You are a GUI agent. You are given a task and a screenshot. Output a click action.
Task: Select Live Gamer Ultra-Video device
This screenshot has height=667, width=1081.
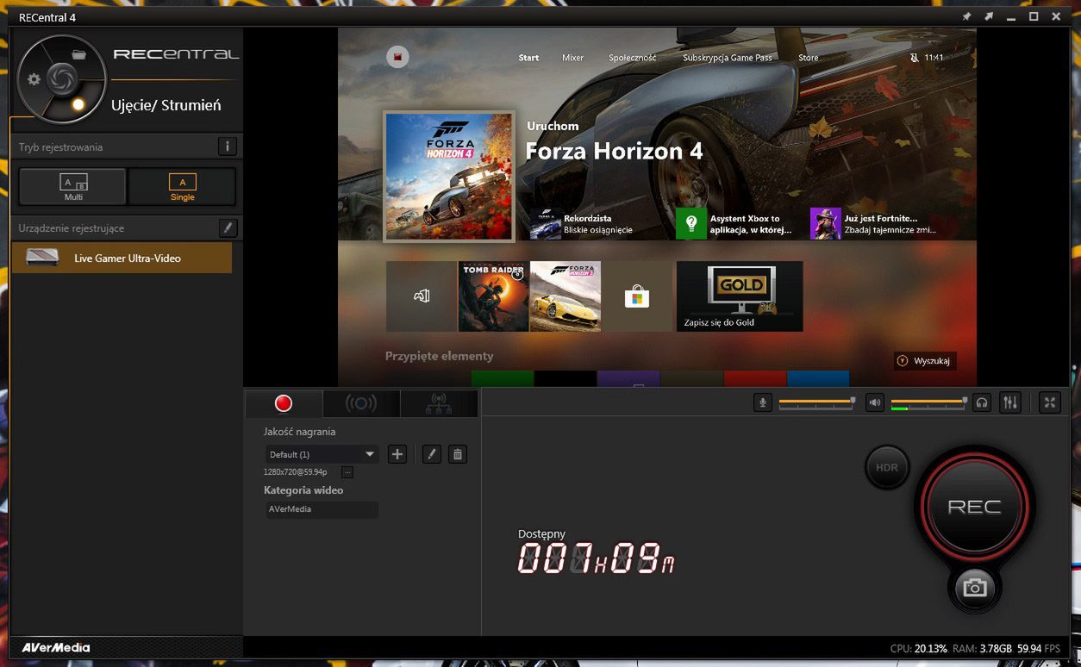pos(122,258)
